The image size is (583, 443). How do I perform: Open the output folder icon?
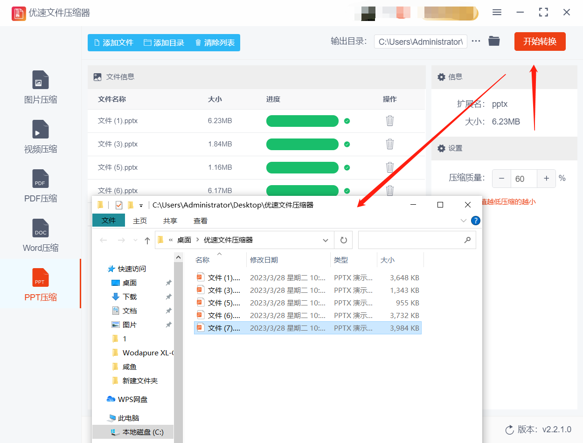pyautogui.click(x=494, y=41)
